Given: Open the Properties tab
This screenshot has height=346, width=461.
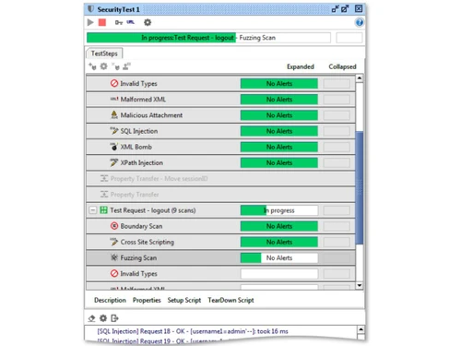Looking at the screenshot, I should 147,300.
